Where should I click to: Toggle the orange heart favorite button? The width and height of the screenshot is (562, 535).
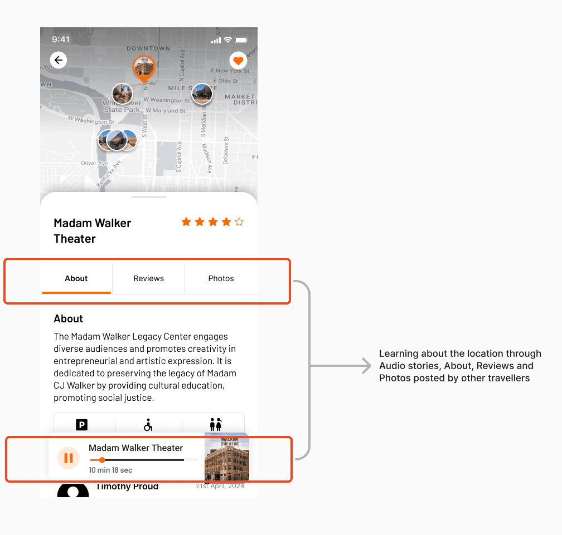point(239,61)
